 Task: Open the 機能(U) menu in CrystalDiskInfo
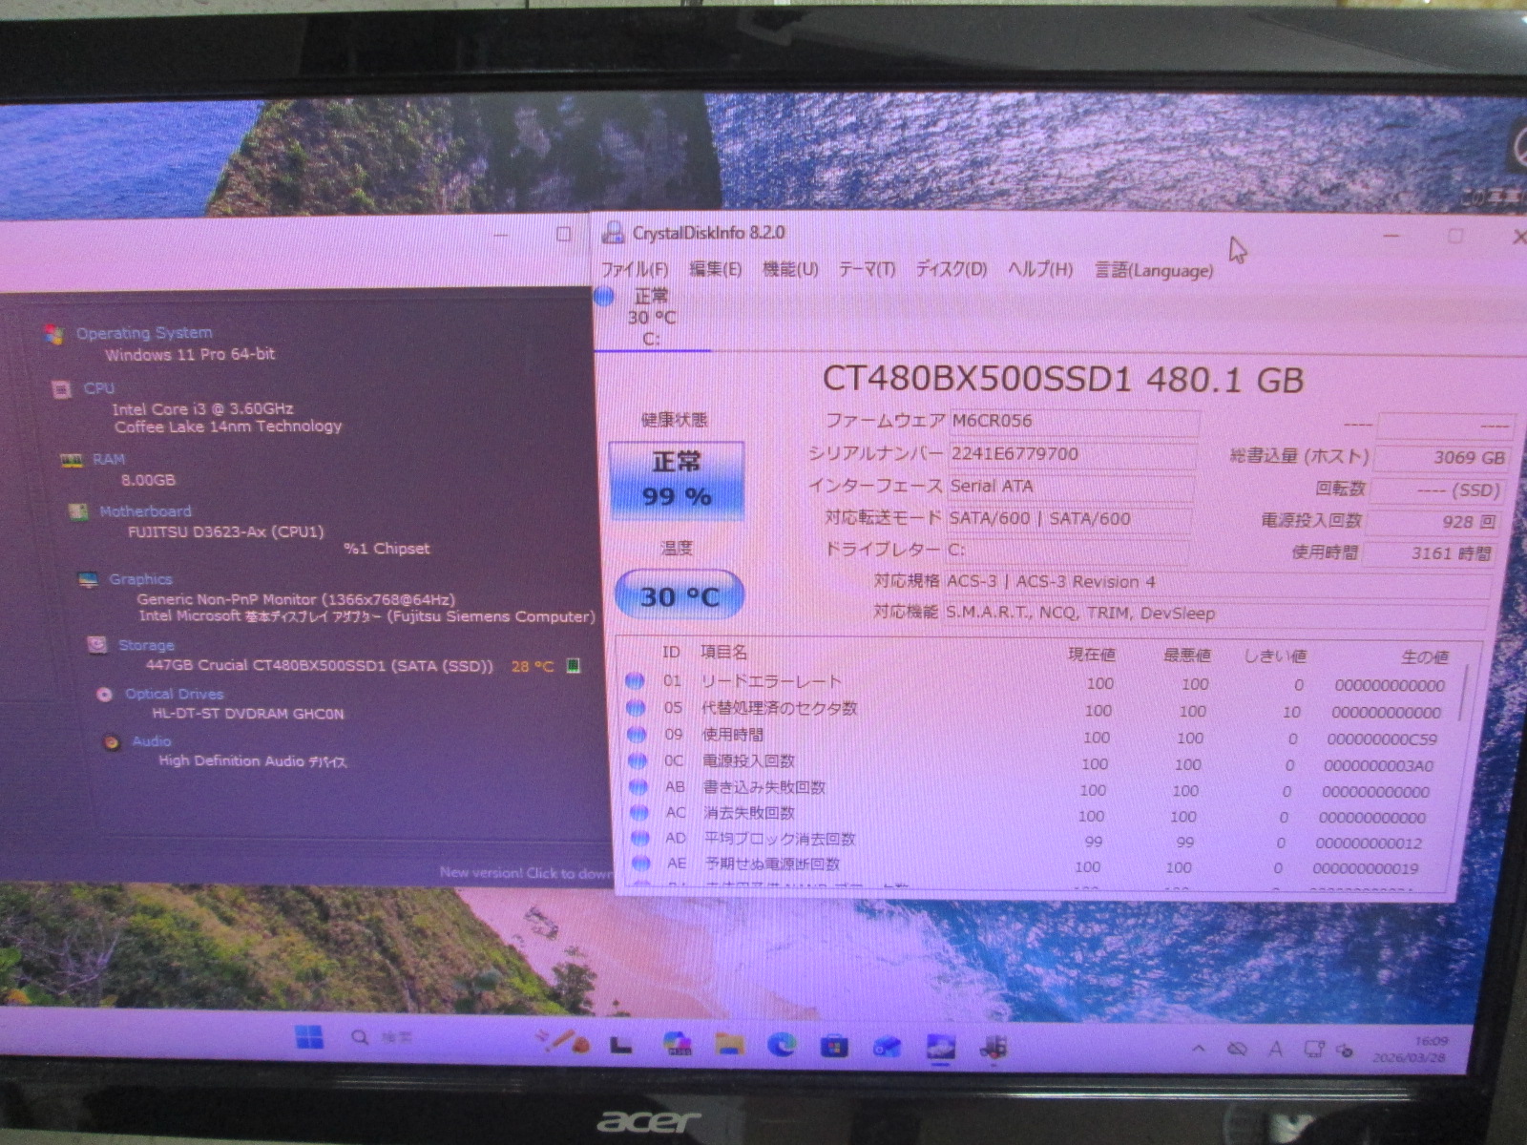pos(790,270)
